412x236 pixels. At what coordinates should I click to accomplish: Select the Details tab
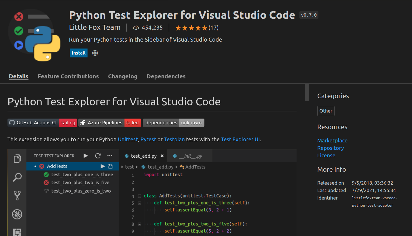19,76
